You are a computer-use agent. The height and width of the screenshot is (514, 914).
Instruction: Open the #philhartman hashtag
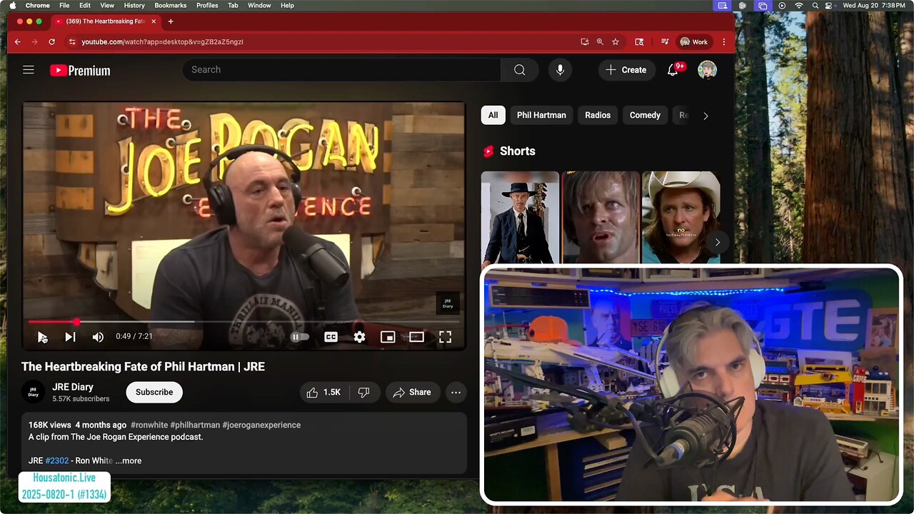tap(195, 425)
